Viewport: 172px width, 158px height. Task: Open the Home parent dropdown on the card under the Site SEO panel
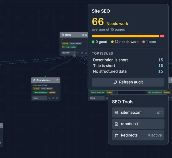(x=97, y=98)
